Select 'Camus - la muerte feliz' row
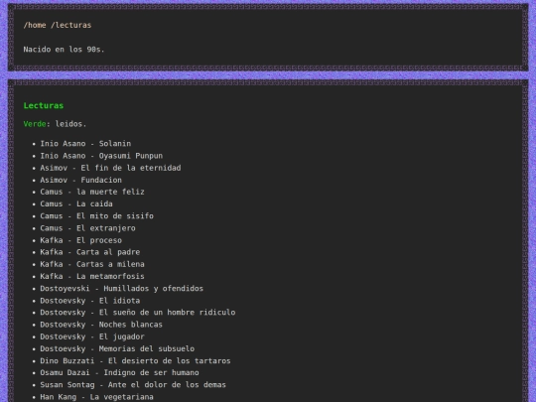 (92, 192)
